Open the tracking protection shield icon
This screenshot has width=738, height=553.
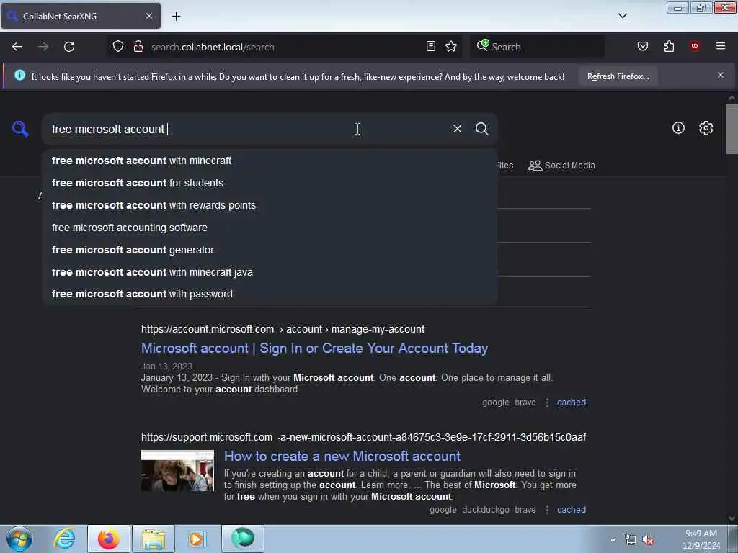(118, 47)
